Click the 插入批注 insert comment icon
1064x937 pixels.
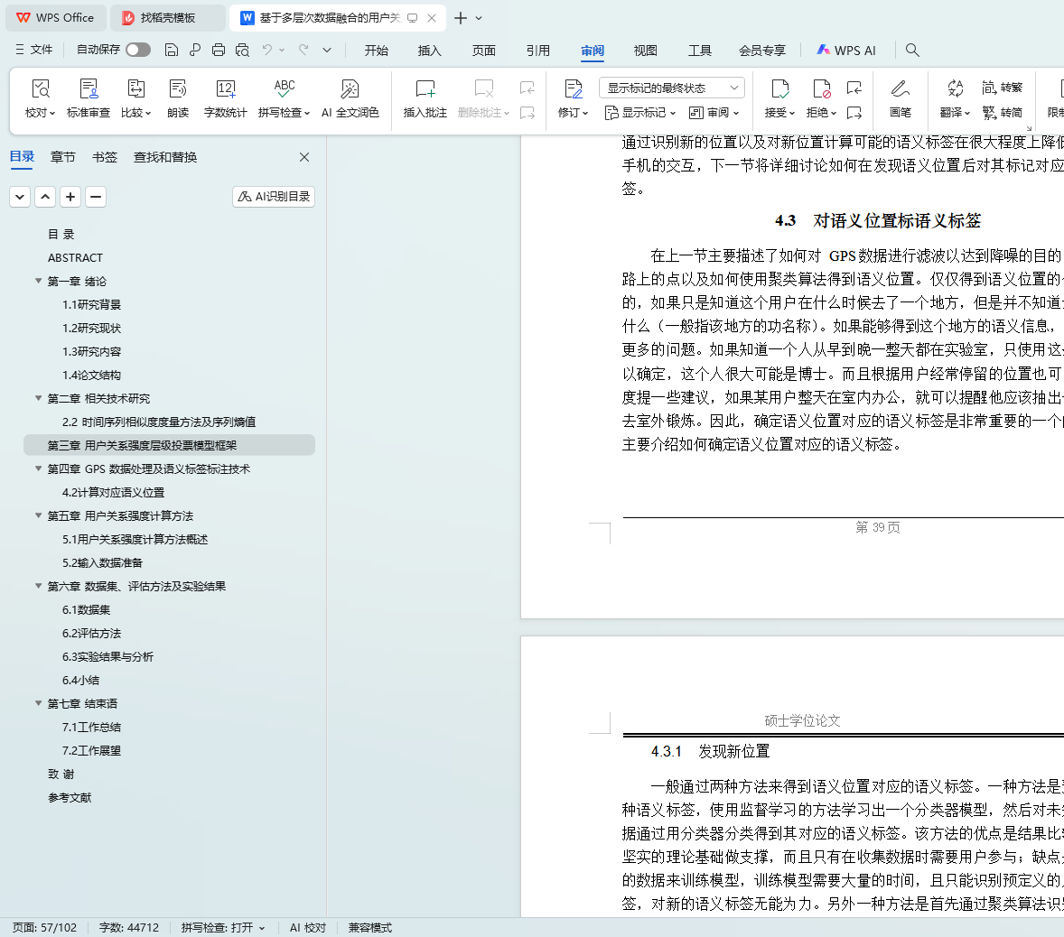click(425, 89)
